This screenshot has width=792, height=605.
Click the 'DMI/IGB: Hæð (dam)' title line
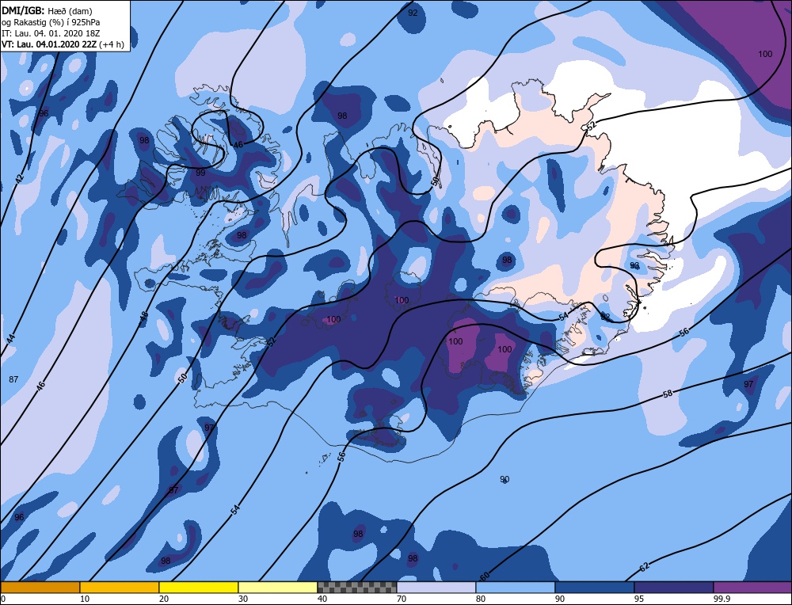[47, 11]
